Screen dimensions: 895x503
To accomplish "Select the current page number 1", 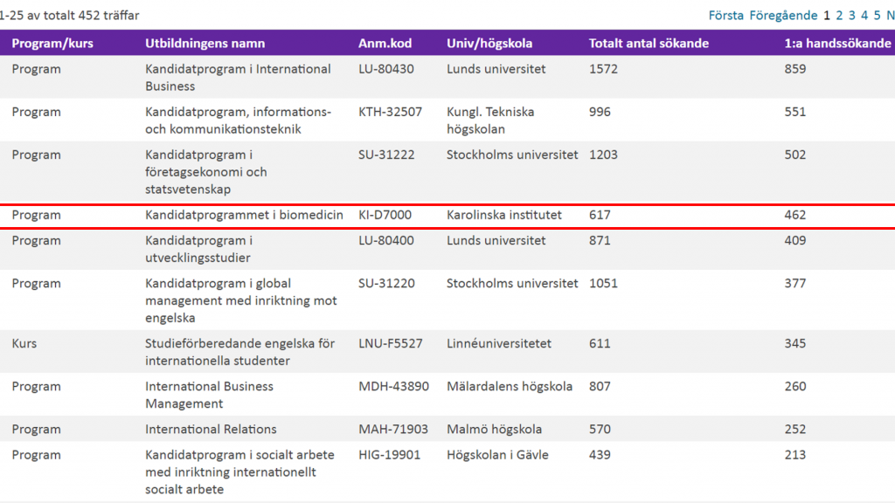I will coord(827,16).
